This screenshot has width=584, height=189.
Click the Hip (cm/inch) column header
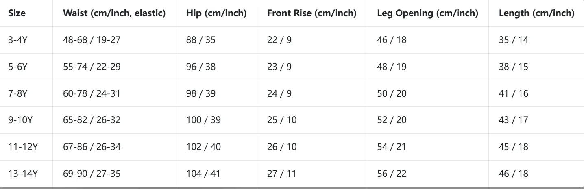tap(216, 13)
